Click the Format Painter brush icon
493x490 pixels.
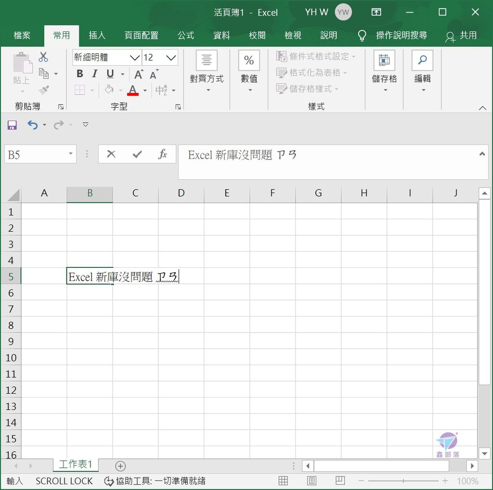[x=44, y=90]
